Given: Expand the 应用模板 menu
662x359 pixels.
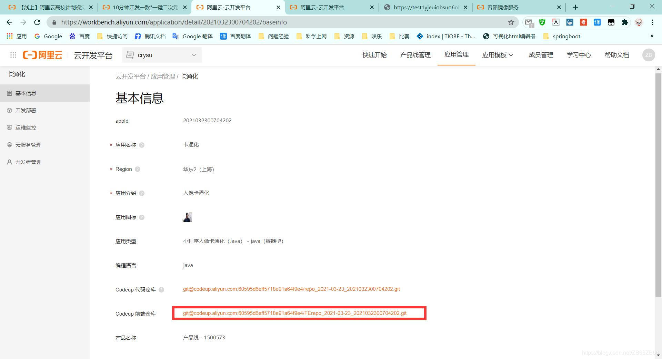Looking at the screenshot, I should tap(498, 55).
